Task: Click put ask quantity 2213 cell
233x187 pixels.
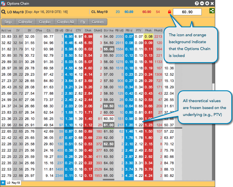Action: coord(158,37)
